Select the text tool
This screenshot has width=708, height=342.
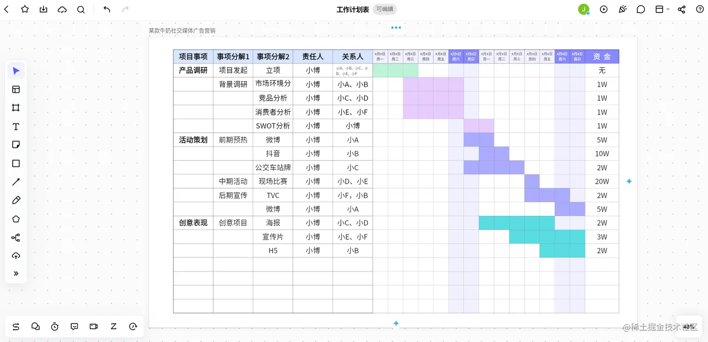click(16, 126)
